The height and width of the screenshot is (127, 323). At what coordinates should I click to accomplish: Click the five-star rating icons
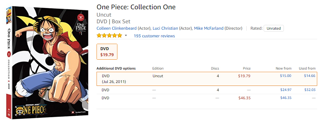pos(109,36)
